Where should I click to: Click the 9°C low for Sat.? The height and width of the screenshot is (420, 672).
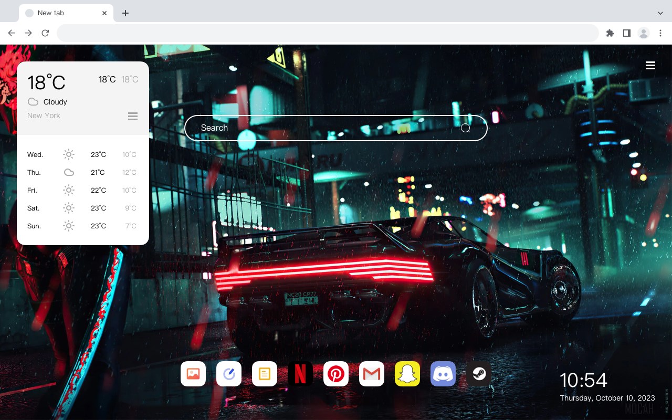coord(131,208)
